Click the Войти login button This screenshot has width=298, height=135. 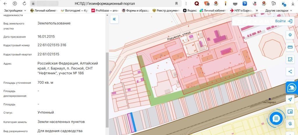pyautogui.click(x=283, y=21)
